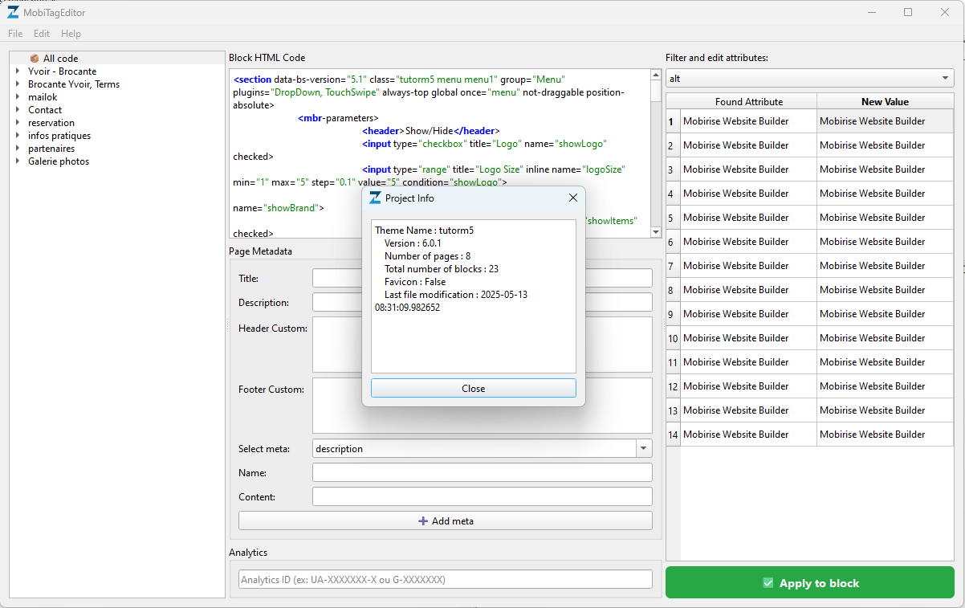Viewport: 965px width, 608px height.
Task: Click the Total number of blocks : 23 line
Action: click(442, 269)
